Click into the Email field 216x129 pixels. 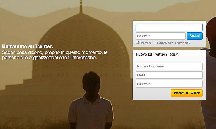(x=169, y=75)
